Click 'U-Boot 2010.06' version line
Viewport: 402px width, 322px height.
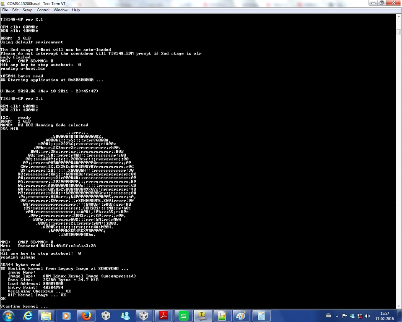(49, 91)
